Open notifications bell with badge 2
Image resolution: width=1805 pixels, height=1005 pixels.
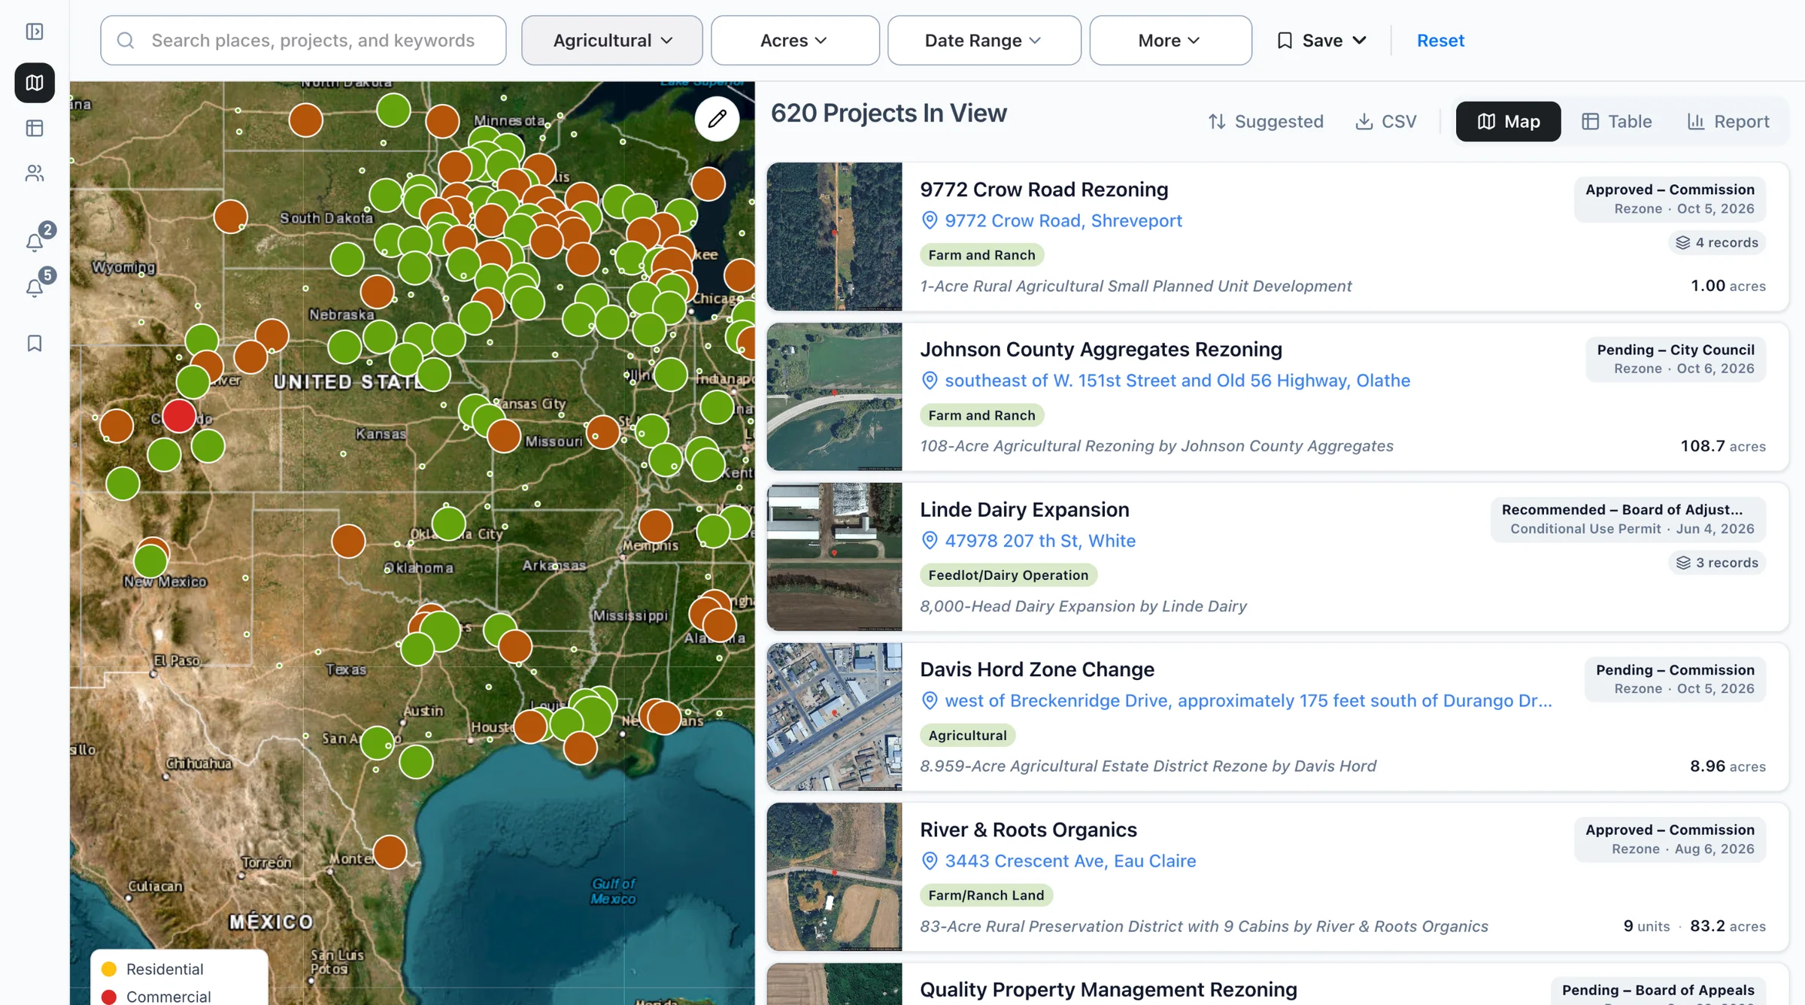point(35,241)
